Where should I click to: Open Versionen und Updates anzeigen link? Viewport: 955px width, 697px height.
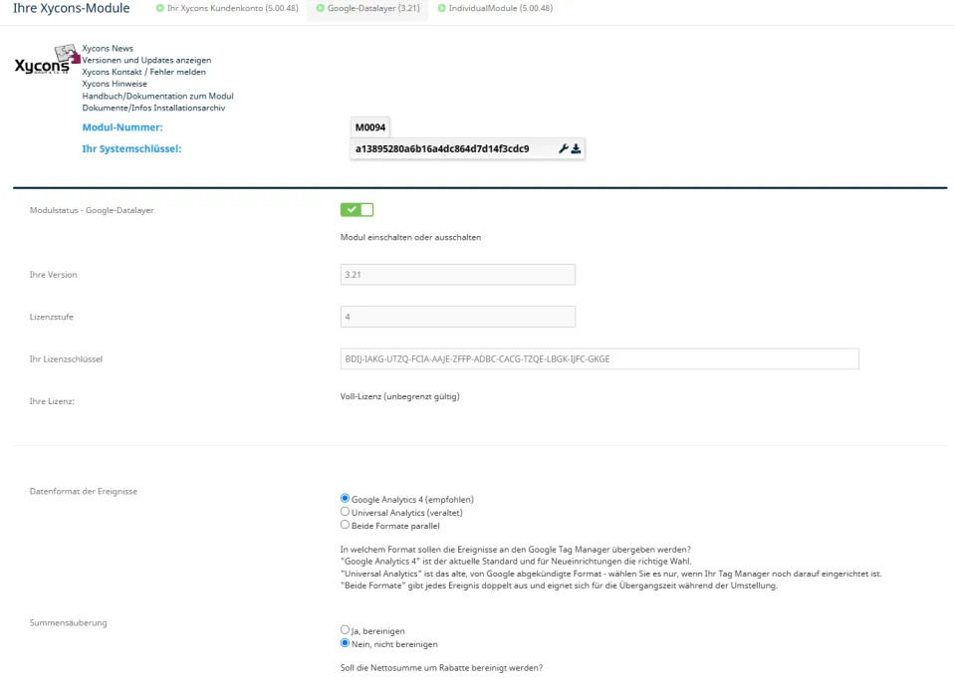[x=146, y=60]
